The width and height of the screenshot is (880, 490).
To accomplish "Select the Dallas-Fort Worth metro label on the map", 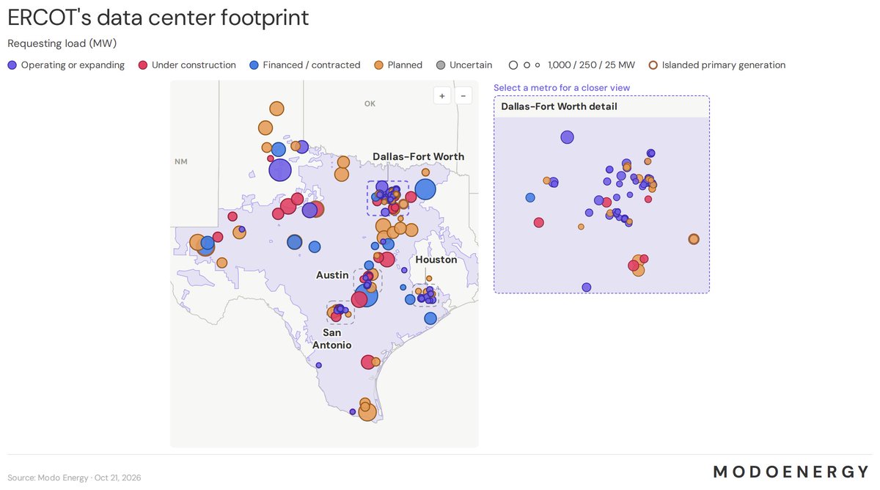I will coord(418,156).
